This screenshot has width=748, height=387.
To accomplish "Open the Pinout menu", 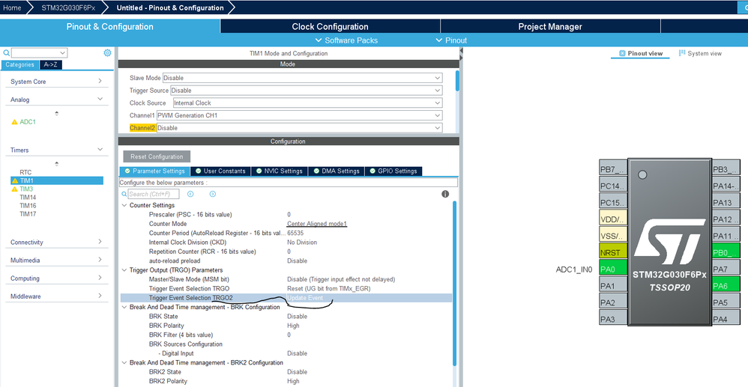I will pyautogui.click(x=451, y=40).
